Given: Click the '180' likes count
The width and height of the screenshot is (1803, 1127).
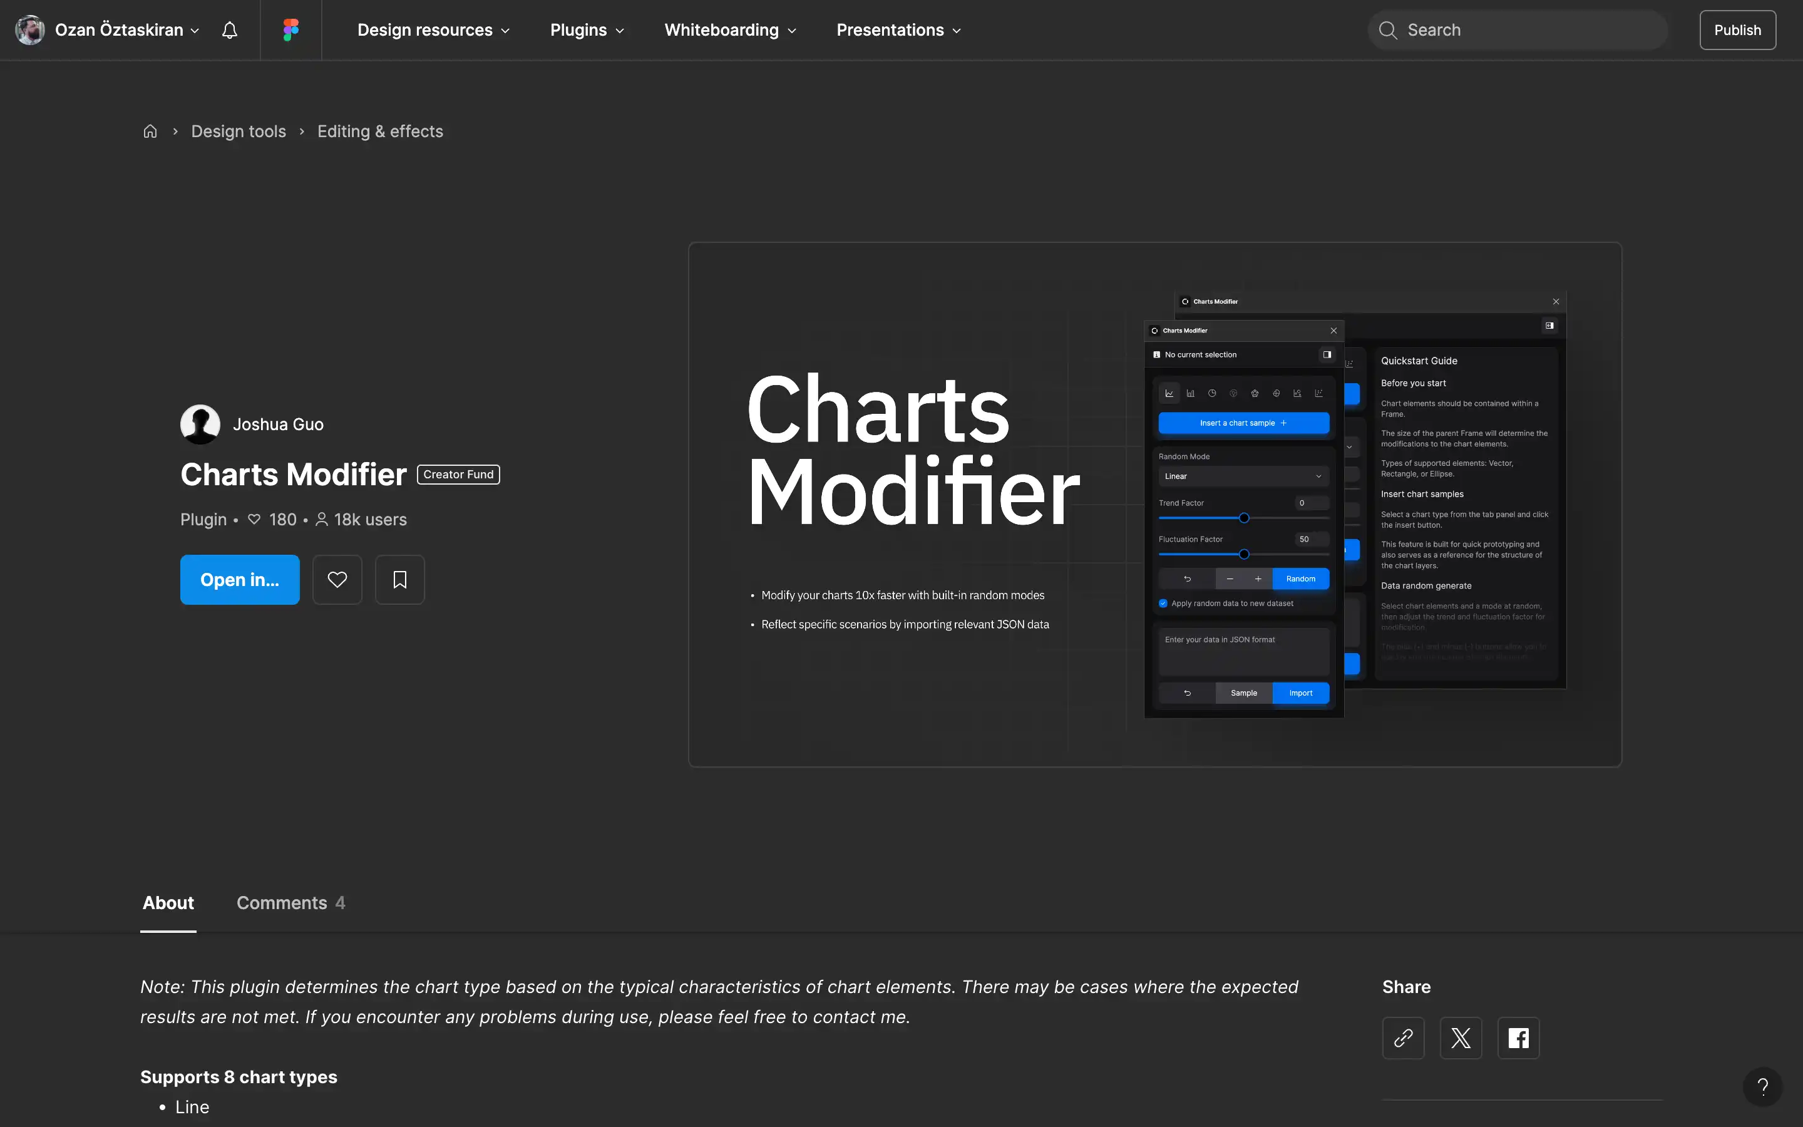Looking at the screenshot, I should 282,520.
